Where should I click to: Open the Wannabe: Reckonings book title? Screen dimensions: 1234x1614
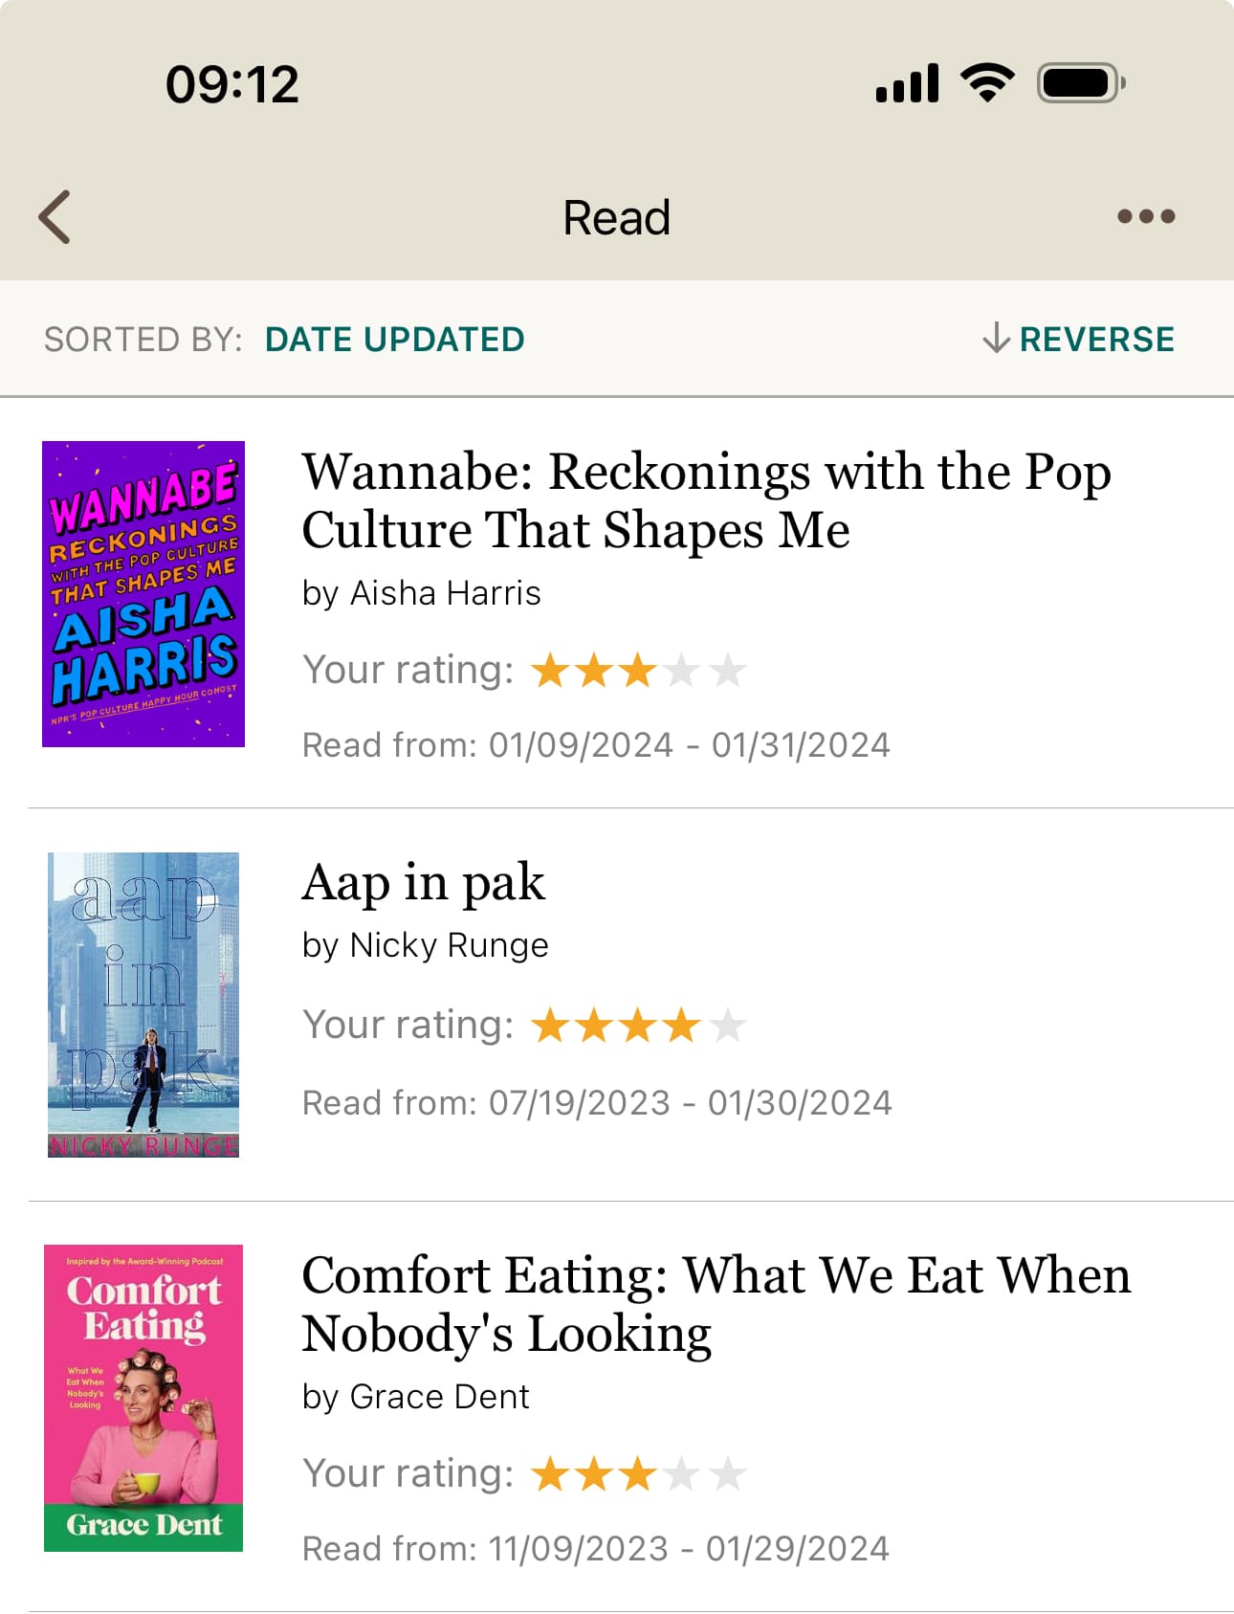pyautogui.click(x=707, y=500)
